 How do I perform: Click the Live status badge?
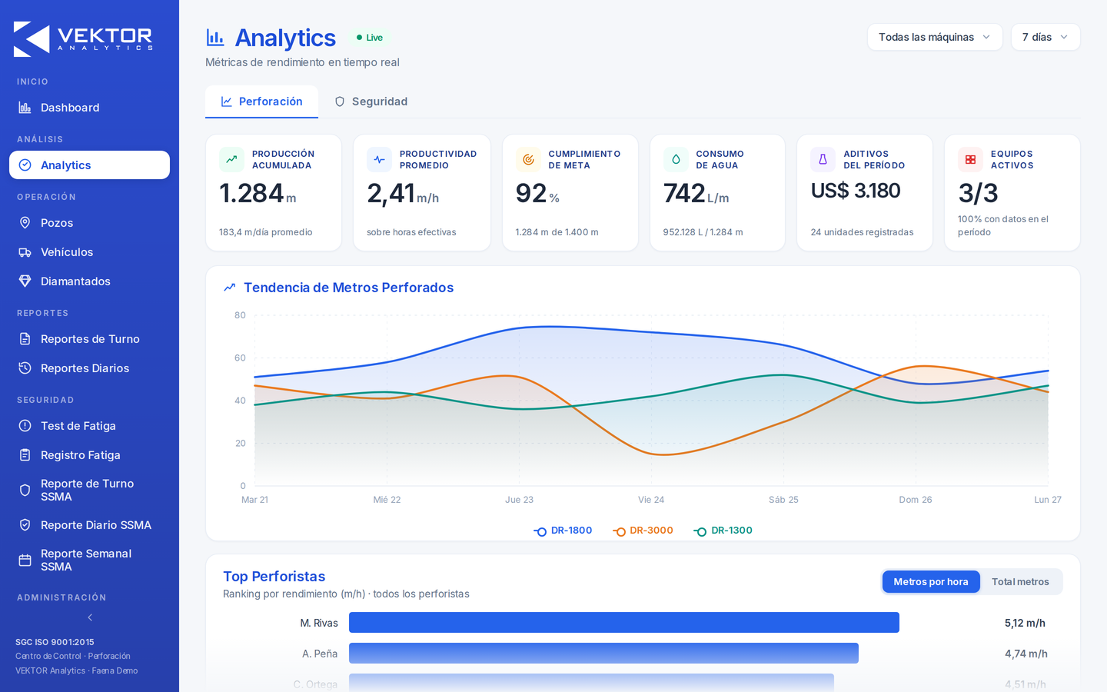tap(370, 38)
